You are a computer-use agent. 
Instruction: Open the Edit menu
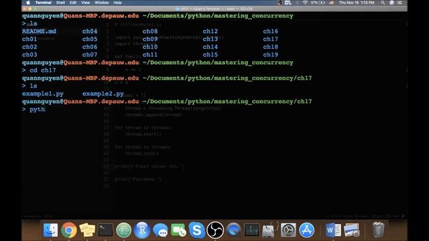pyautogui.click(x=73, y=3)
